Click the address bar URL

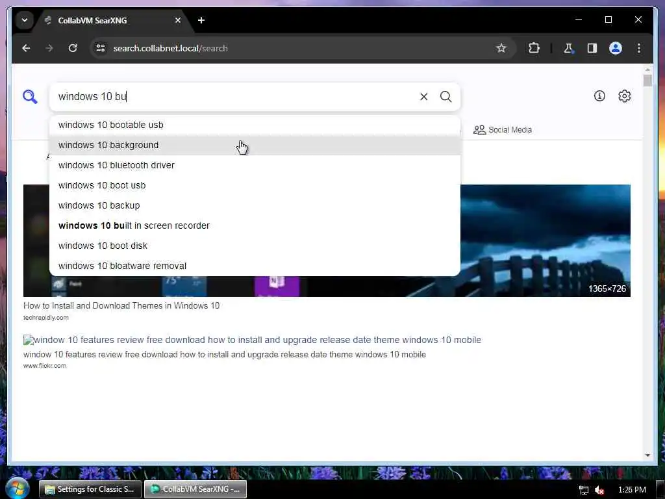coord(171,48)
